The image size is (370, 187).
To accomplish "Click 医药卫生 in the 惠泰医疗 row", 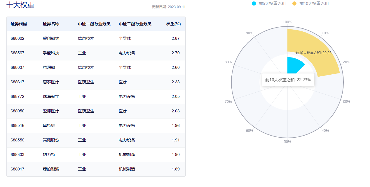I will tap(86, 82).
